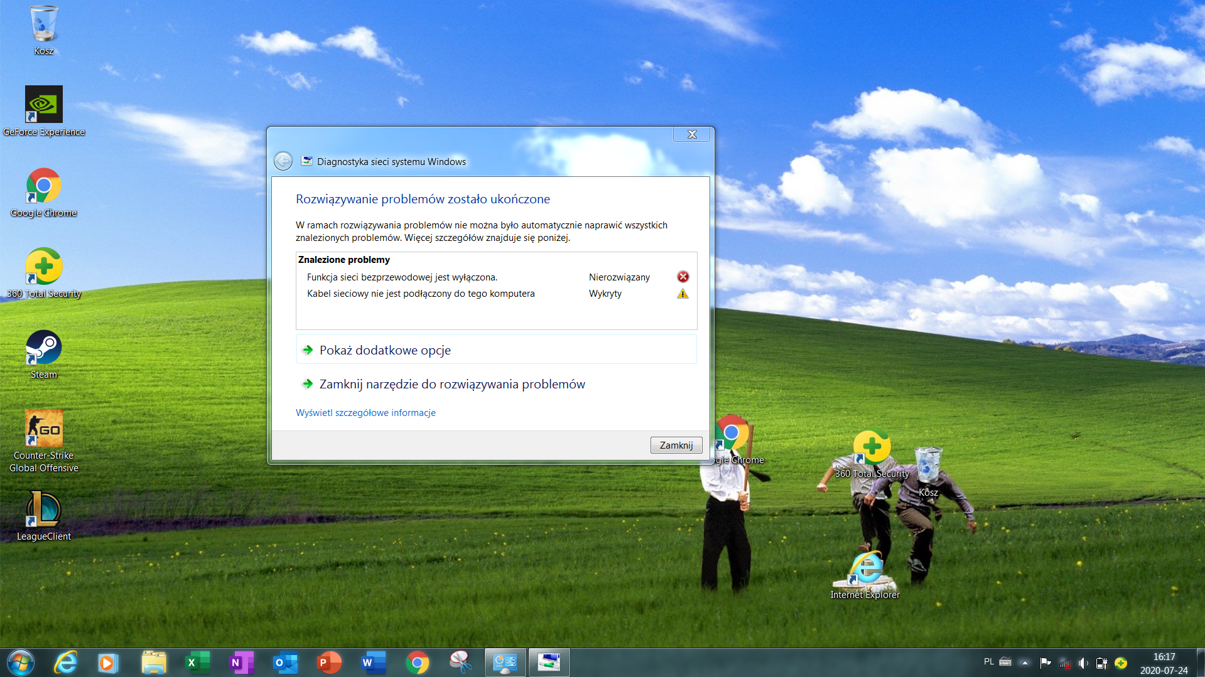Click the title 'Diagnostyka sieci systemu Windows'
This screenshot has width=1205, height=677.
coord(391,161)
